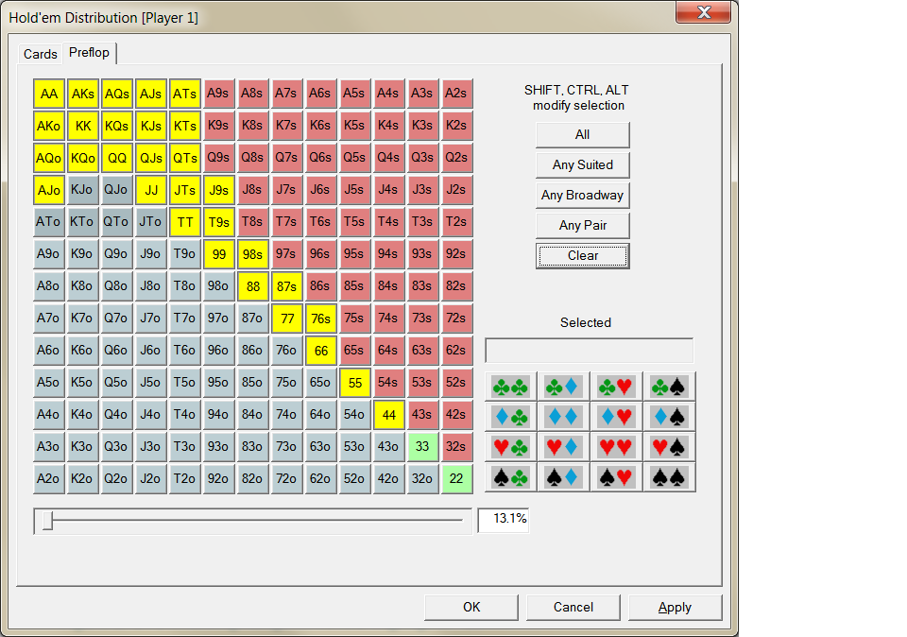The height and width of the screenshot is (637, 907).
Task: Toggle the 76s hand cell
Action: tap(320, 318)
